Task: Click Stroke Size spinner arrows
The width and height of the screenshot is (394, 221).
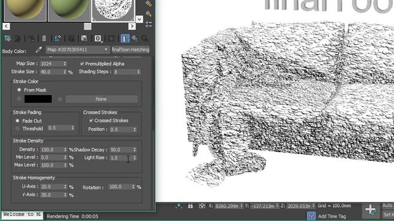Action: point(65,72)
